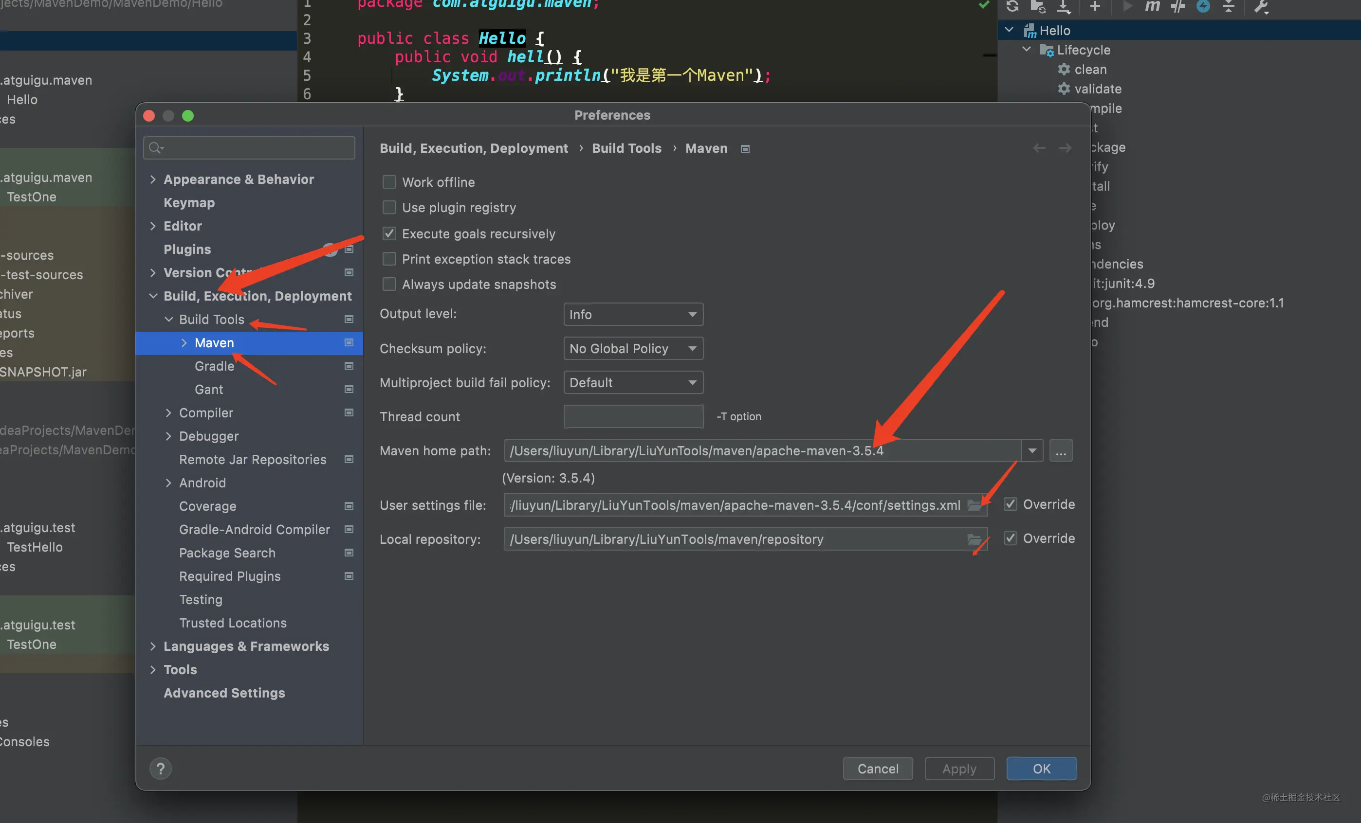Uncheck Execute goals recursively
This screenshot has height=823, width=1361.
389,233
